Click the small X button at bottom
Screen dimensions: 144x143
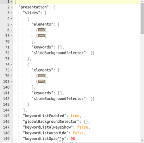[60, 141]
